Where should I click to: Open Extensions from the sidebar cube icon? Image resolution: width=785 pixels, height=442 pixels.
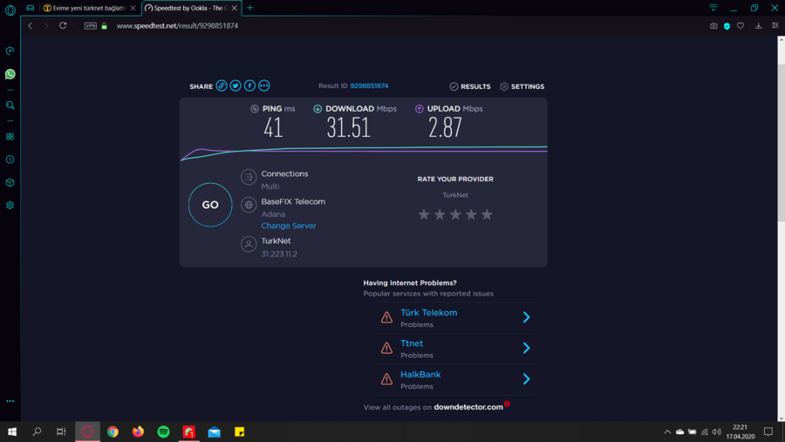[x=10, y=183]
